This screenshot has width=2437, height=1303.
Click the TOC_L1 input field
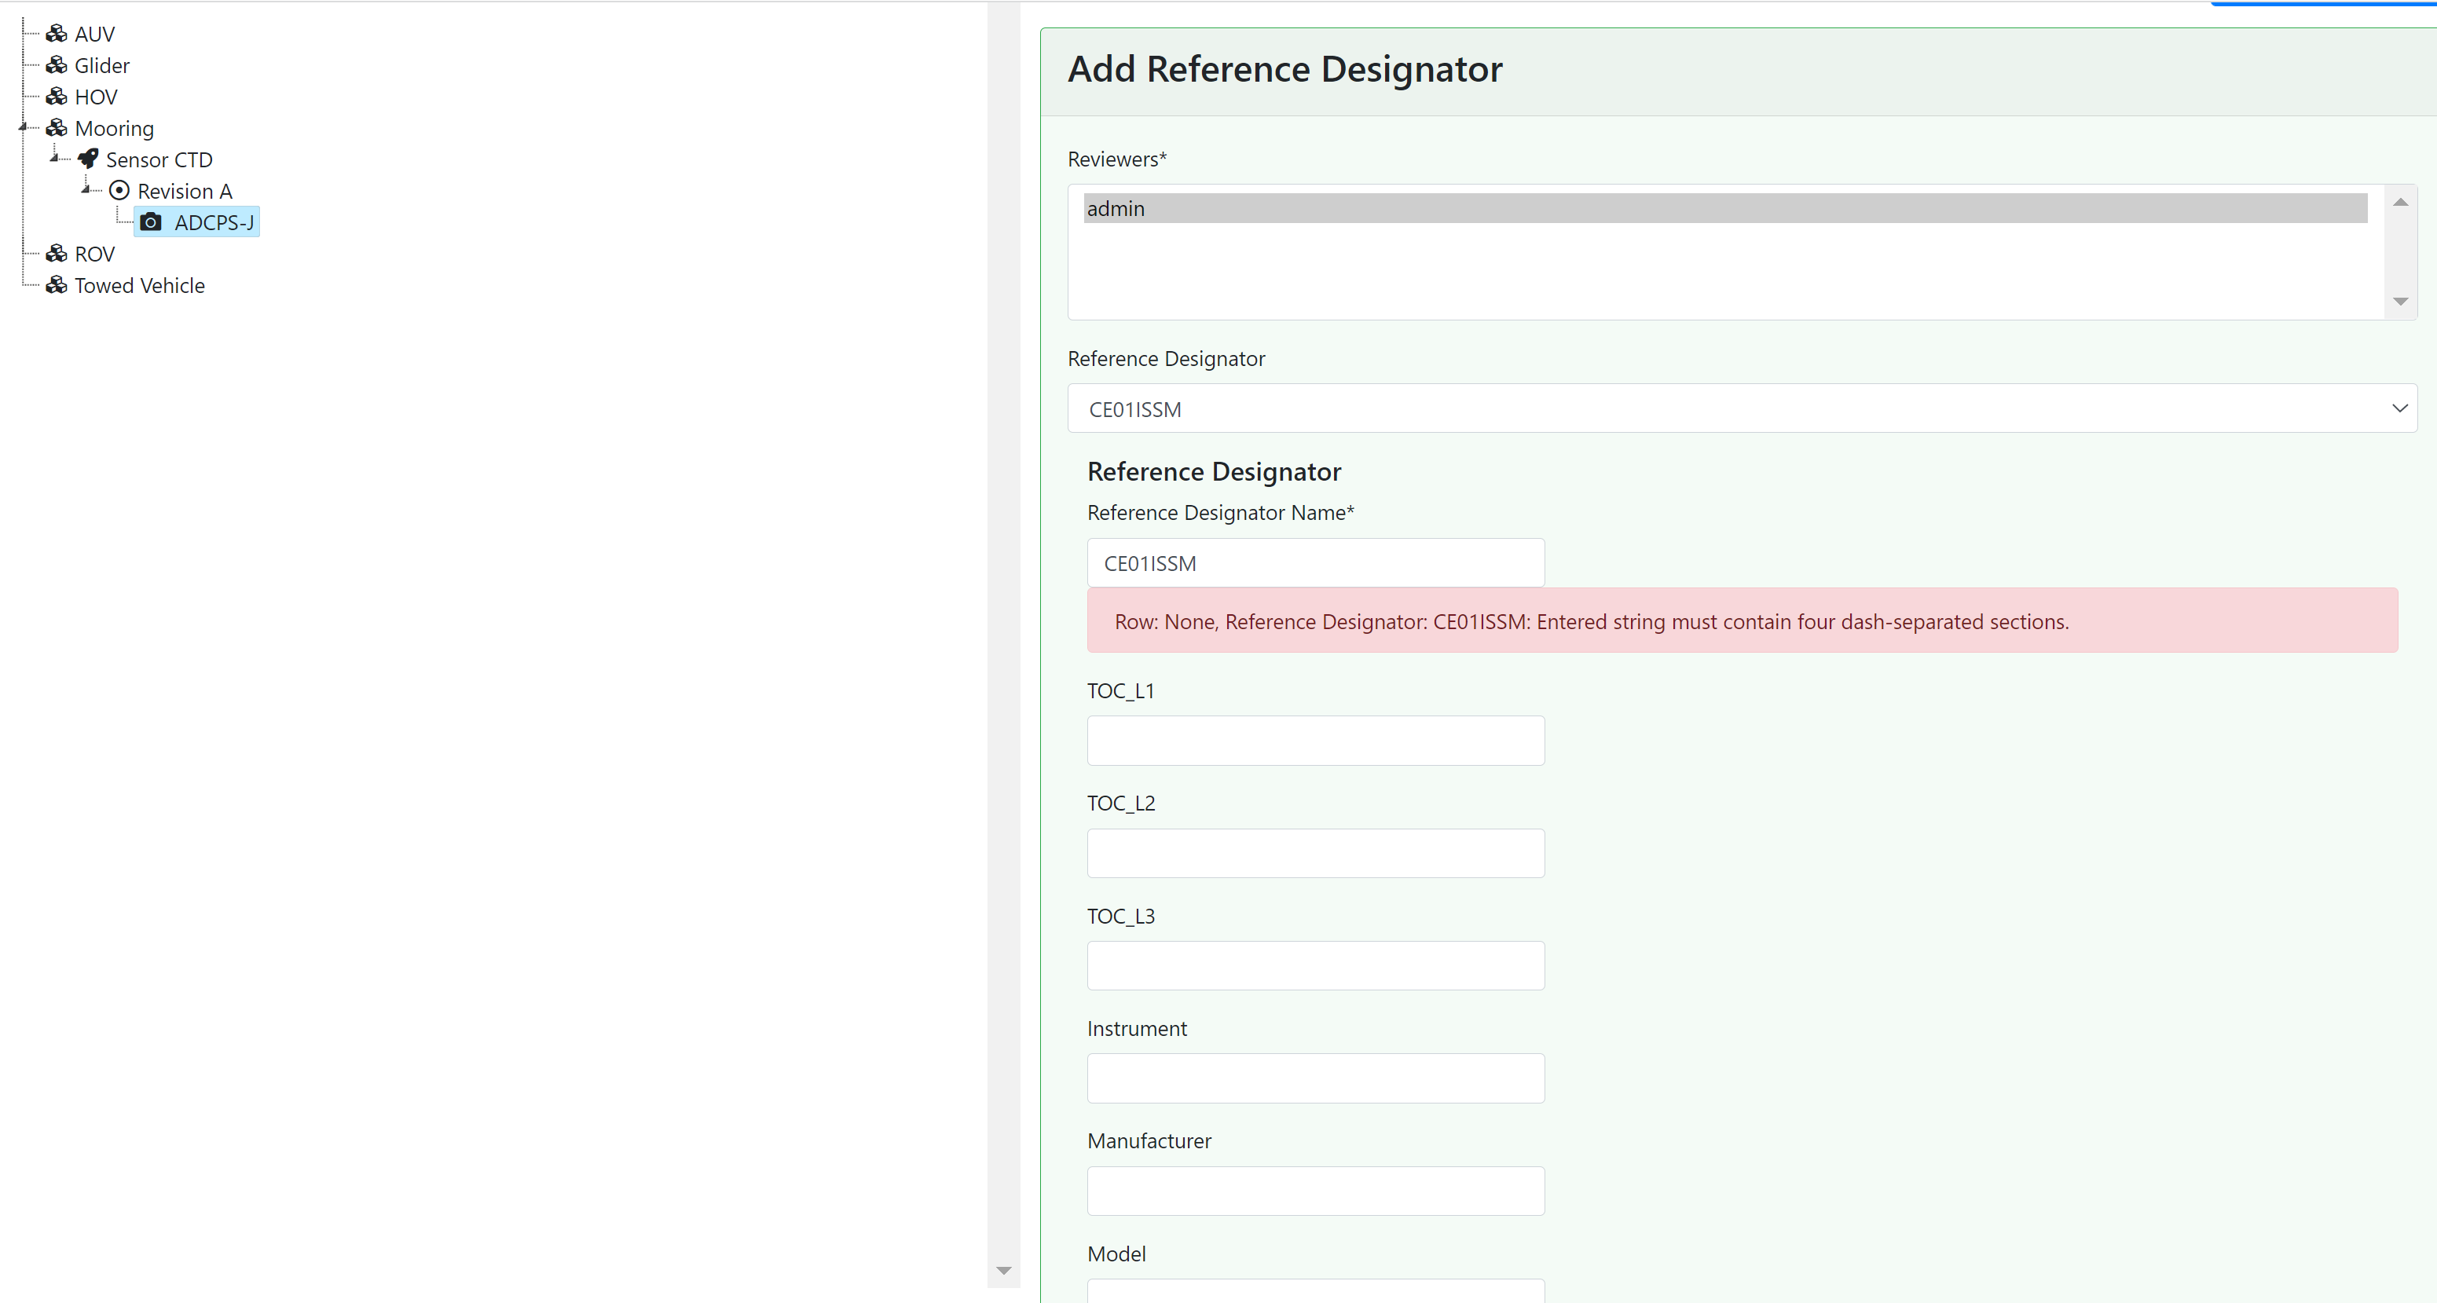click(x=1315, y=739)
